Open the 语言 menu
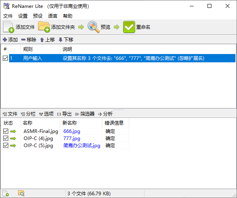Viewport: 237px width, 198px height. click(53, 16)
